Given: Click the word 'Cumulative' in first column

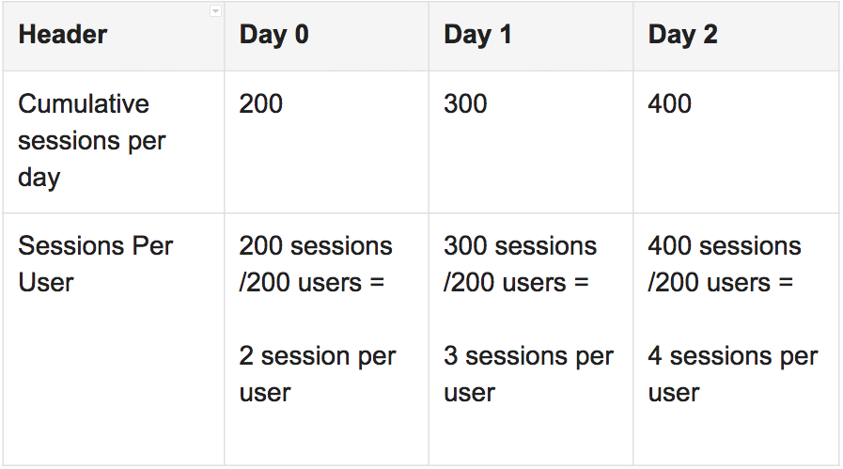Looking at the screenshot, I should click(x=84, y=103).
